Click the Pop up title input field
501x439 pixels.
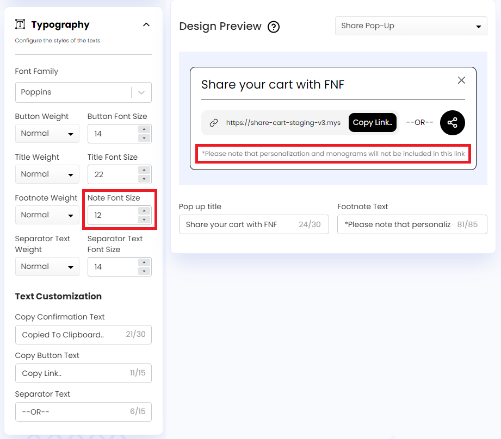coord(239,224)
